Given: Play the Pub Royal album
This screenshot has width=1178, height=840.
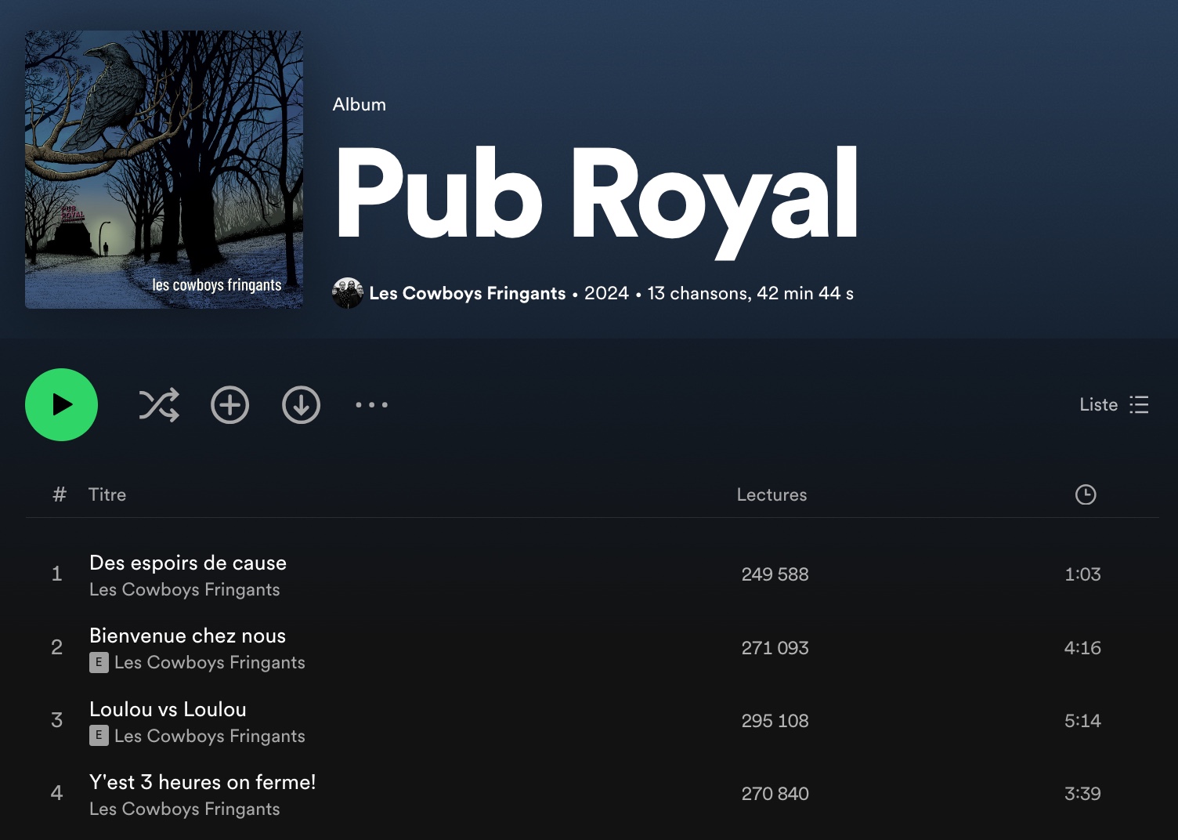Looking at the screenshot, I should [61, 404].
